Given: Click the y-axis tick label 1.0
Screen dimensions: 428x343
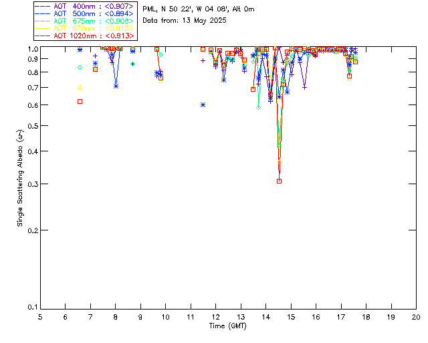Looking at the screenshot, I should (33, 49).
